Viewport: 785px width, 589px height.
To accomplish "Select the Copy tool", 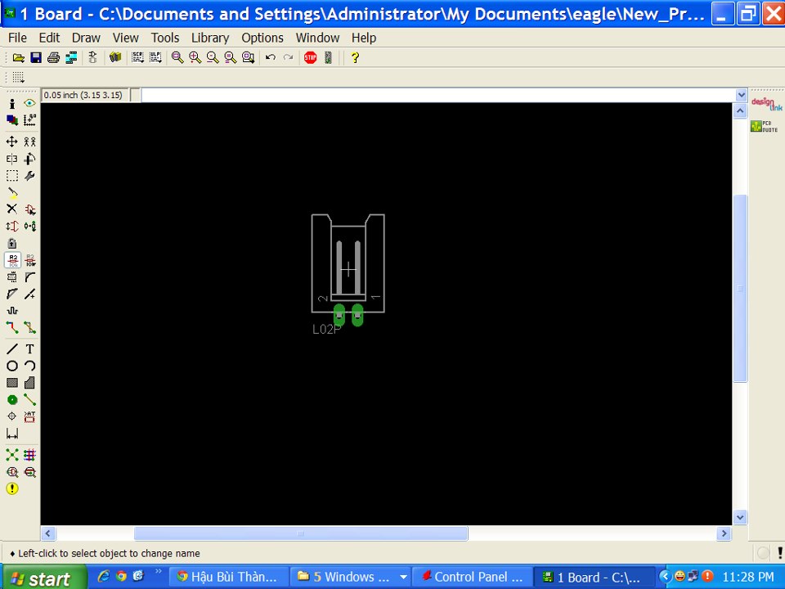I will (x=29, y=142).
